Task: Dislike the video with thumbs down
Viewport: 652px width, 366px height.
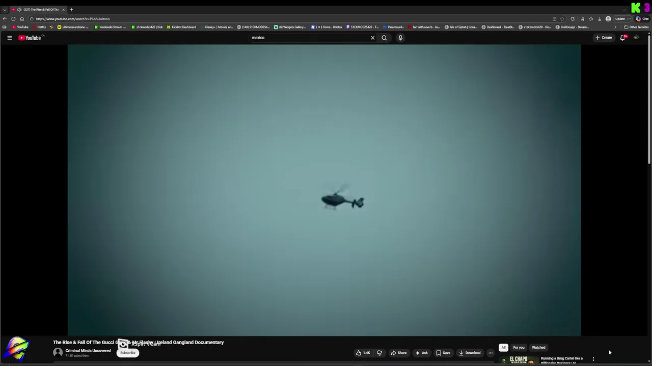Action: (379, 353)
